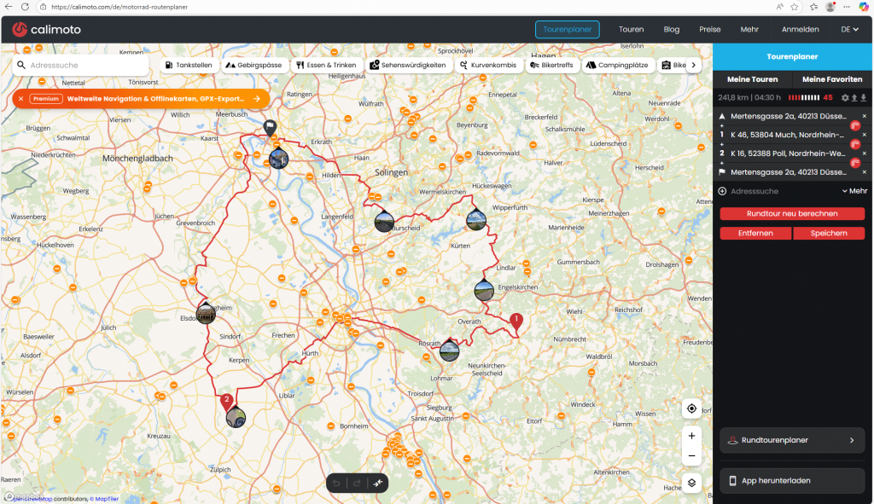The height and width of the screenshot is (504, 874).
Task: Click the locate-me target icon on map
Action: [691, 408]
